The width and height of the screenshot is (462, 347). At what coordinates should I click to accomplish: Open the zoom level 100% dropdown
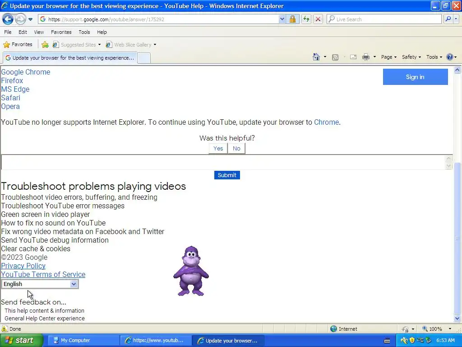tap(450, 329)
